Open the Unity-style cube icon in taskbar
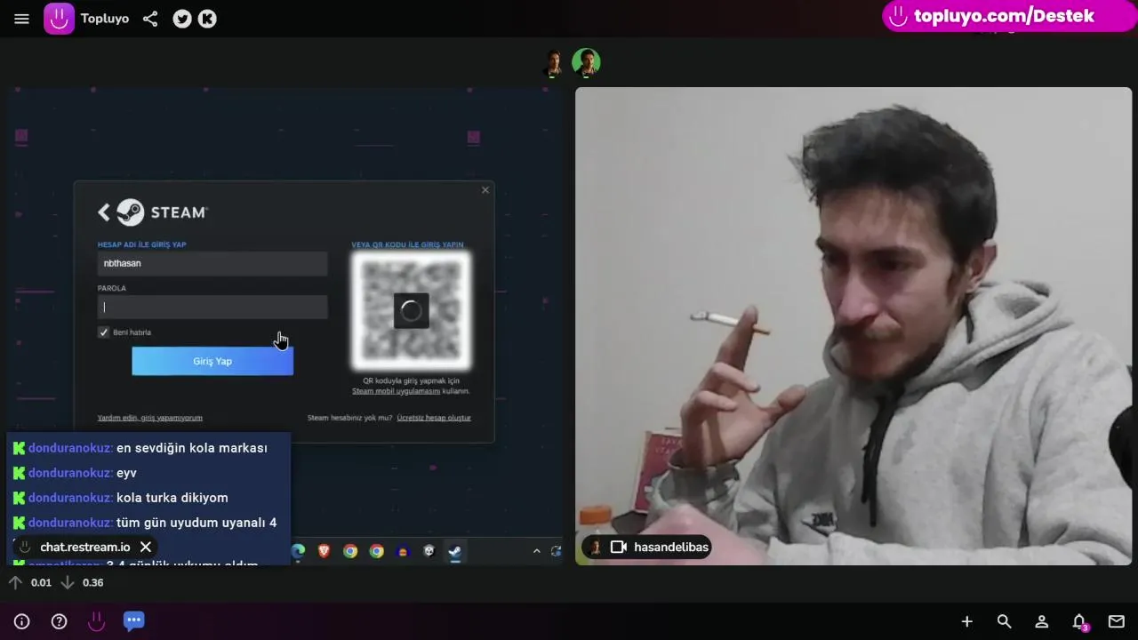1138x640 pixels. tap(429, 551)
